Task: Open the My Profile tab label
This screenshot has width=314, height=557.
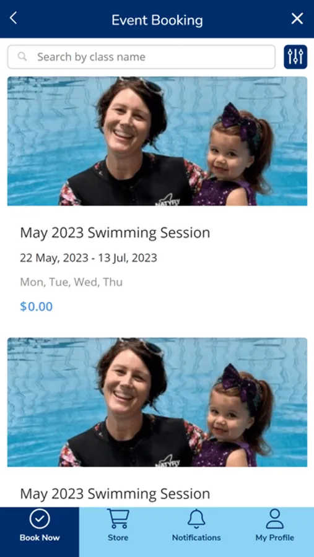Action: [x=275, y=537]
